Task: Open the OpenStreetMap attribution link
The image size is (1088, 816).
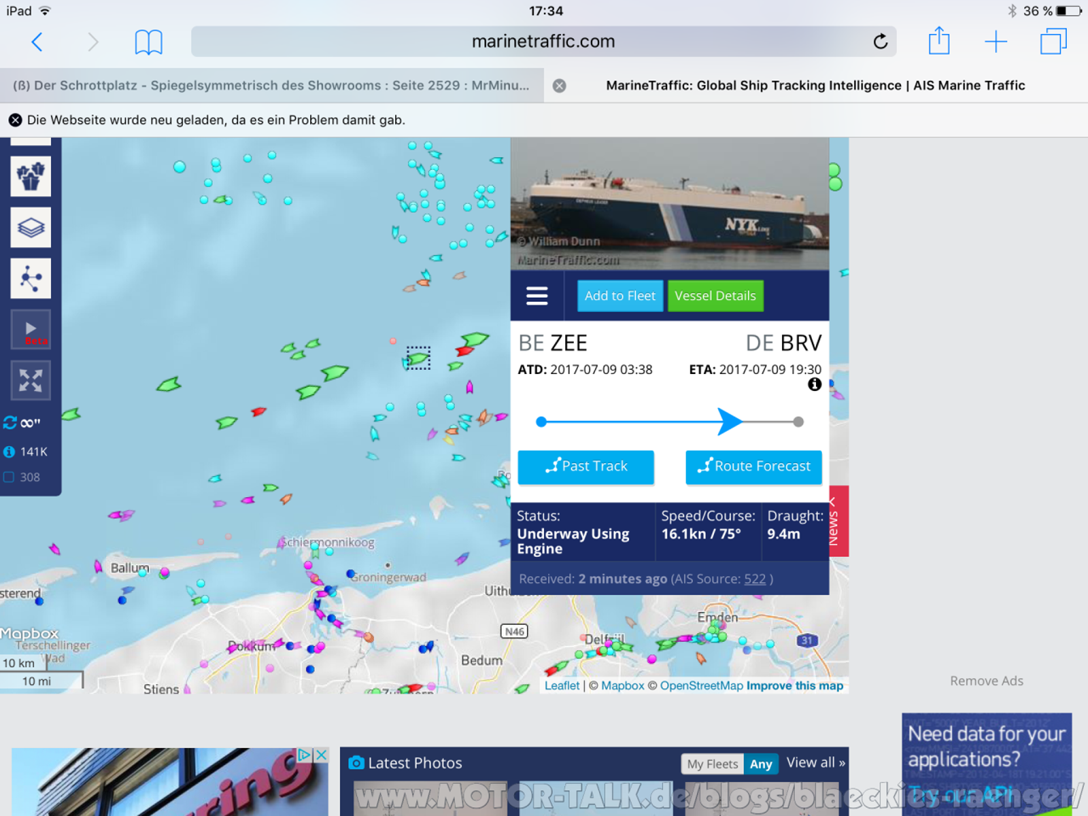Action: point(701,685)
